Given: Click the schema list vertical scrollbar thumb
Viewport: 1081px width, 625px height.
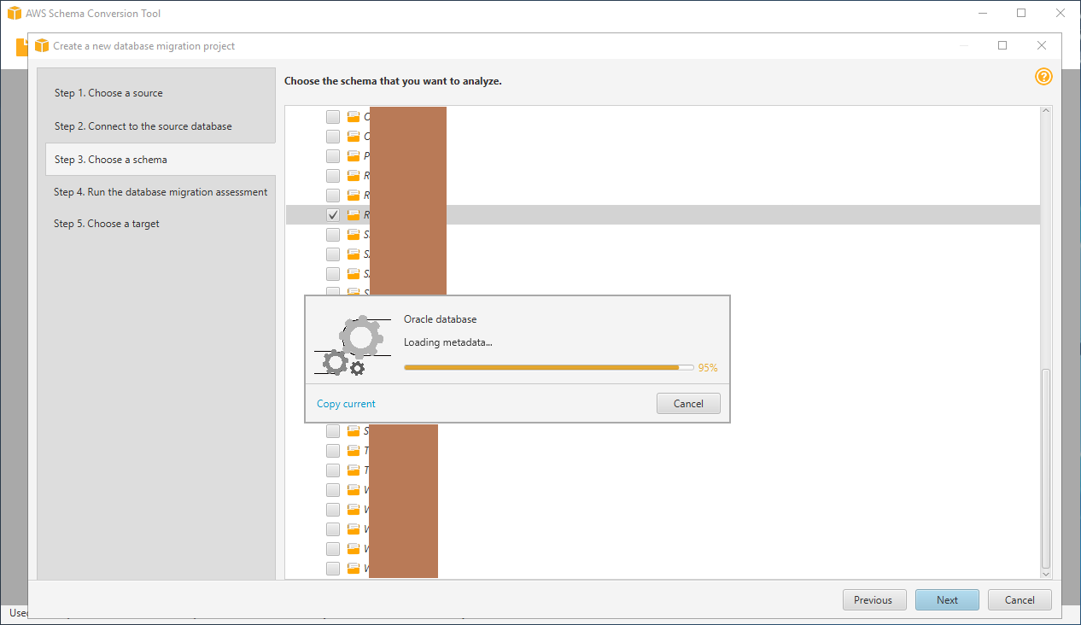Looking at the screenshot, I should [x=1046, y=468].
